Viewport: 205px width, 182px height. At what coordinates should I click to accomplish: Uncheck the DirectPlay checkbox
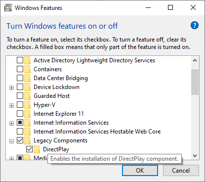29,149
